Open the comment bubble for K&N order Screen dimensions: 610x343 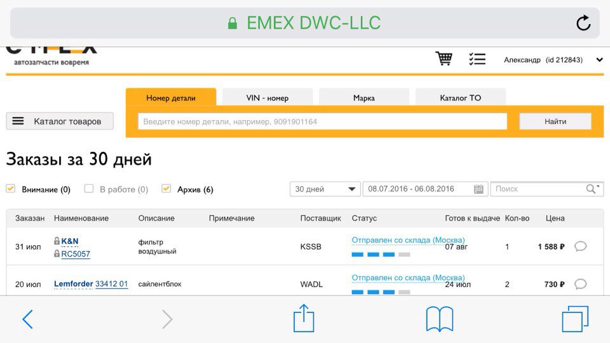[580, 246]
